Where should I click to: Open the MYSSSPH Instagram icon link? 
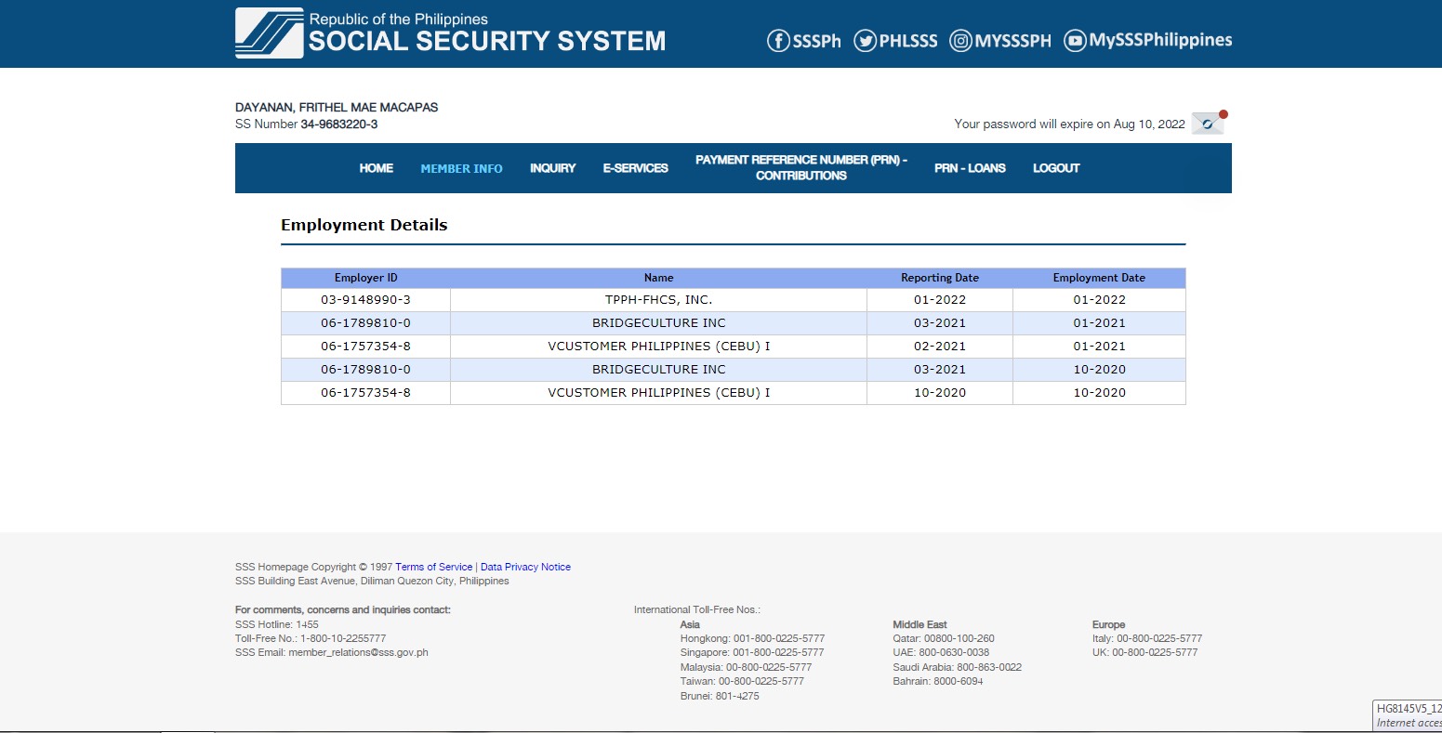tap(960, 41)
